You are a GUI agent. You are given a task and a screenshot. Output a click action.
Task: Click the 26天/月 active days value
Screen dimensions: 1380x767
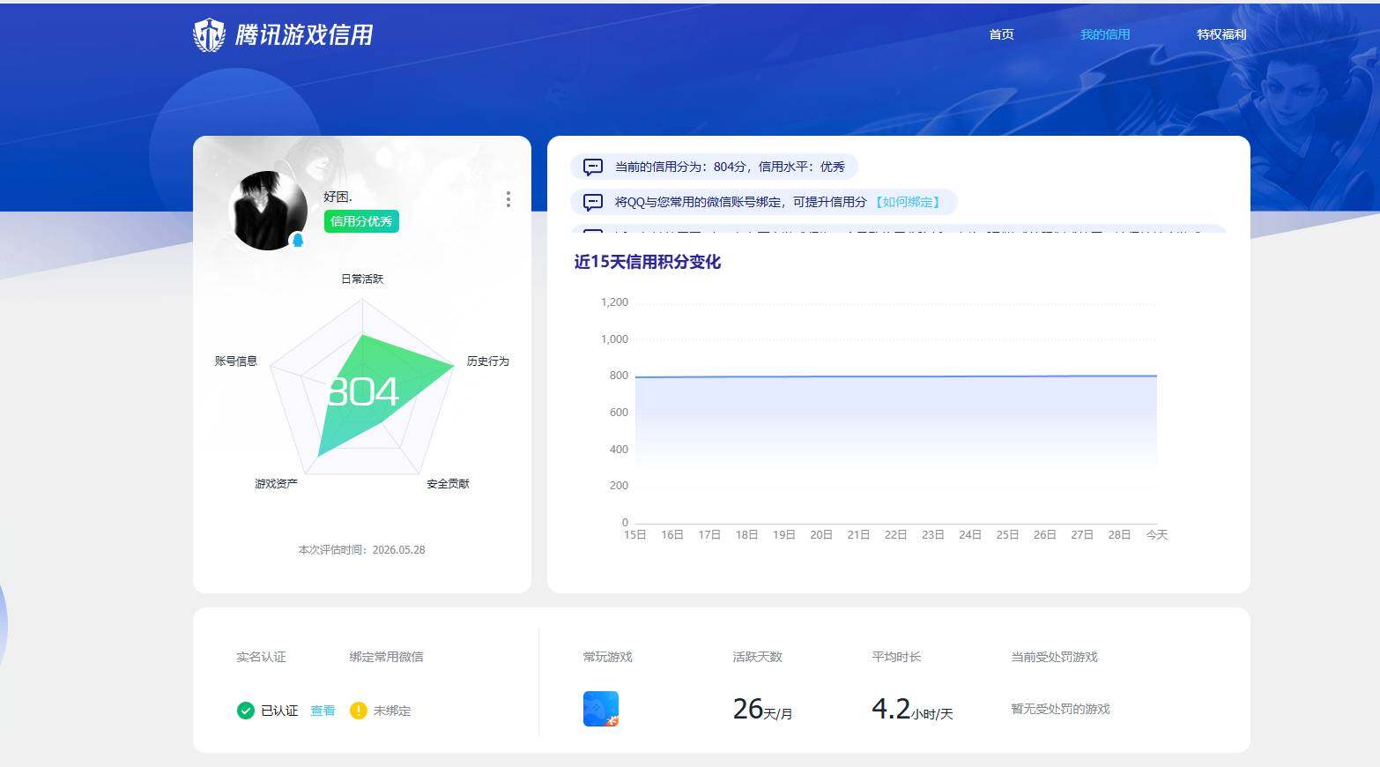763,709
